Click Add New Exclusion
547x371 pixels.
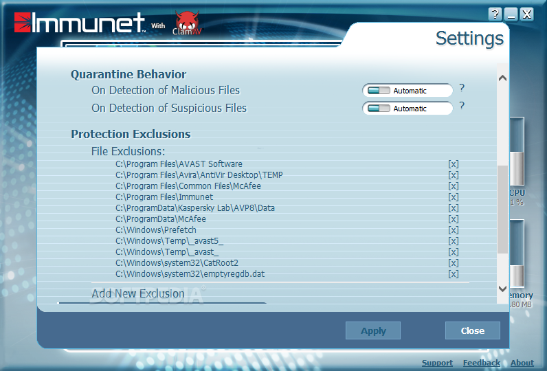click(138, 293)
